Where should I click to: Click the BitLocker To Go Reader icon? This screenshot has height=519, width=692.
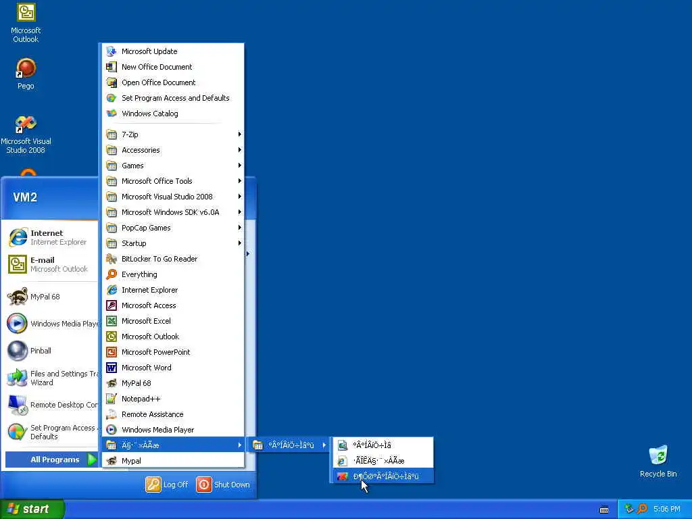click(x=112, y=259)
